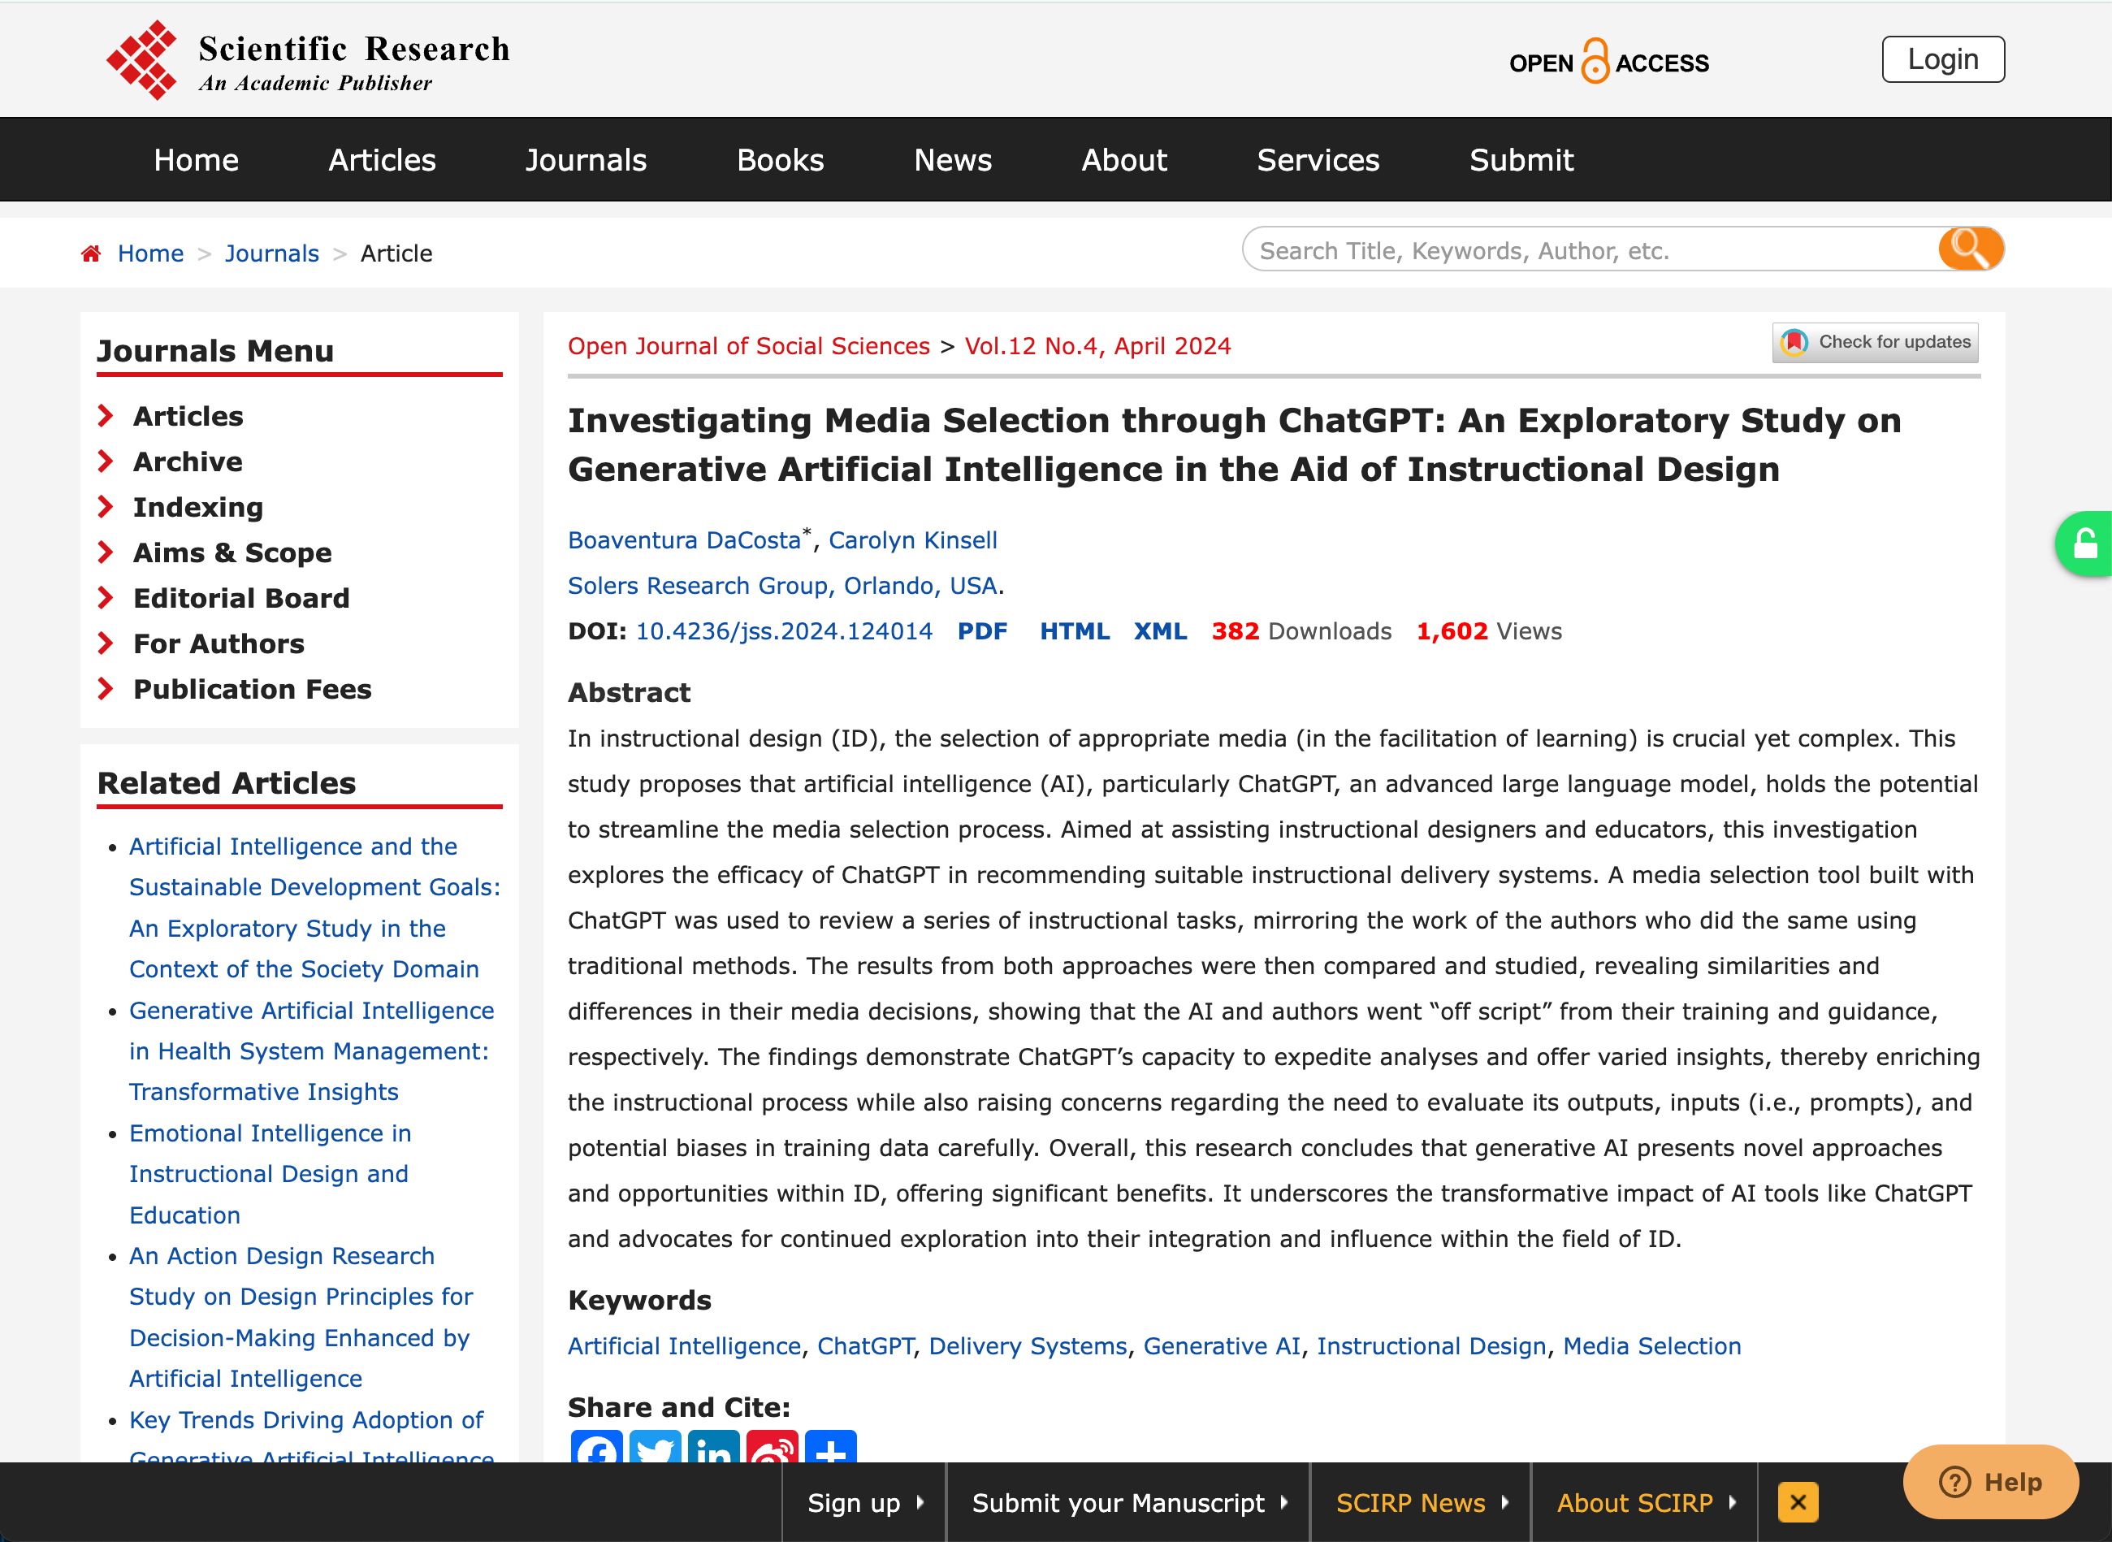Go to Journals breadcrumb link
The image size is (2112, 1542).
[x=271, y=253]
